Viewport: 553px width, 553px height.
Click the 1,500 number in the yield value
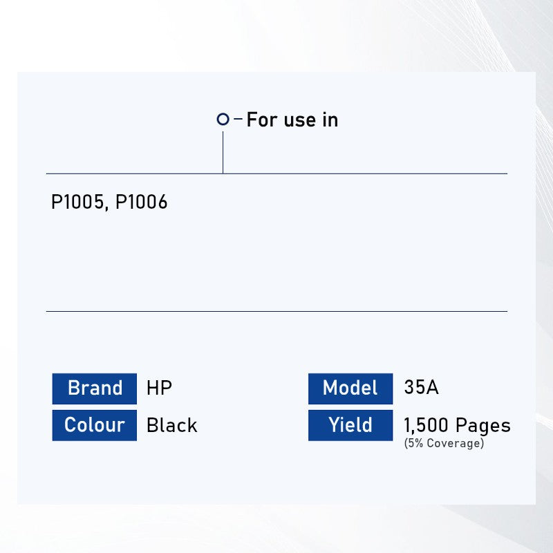pyautogui.click(x=427, y=425)
